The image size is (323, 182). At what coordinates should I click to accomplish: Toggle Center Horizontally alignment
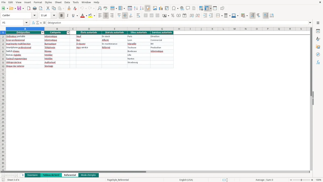pos(106,16)
